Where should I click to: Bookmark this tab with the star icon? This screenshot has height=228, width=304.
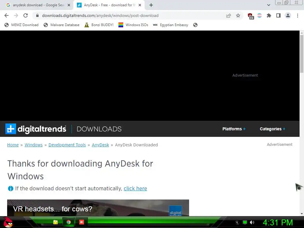[238, 16]
